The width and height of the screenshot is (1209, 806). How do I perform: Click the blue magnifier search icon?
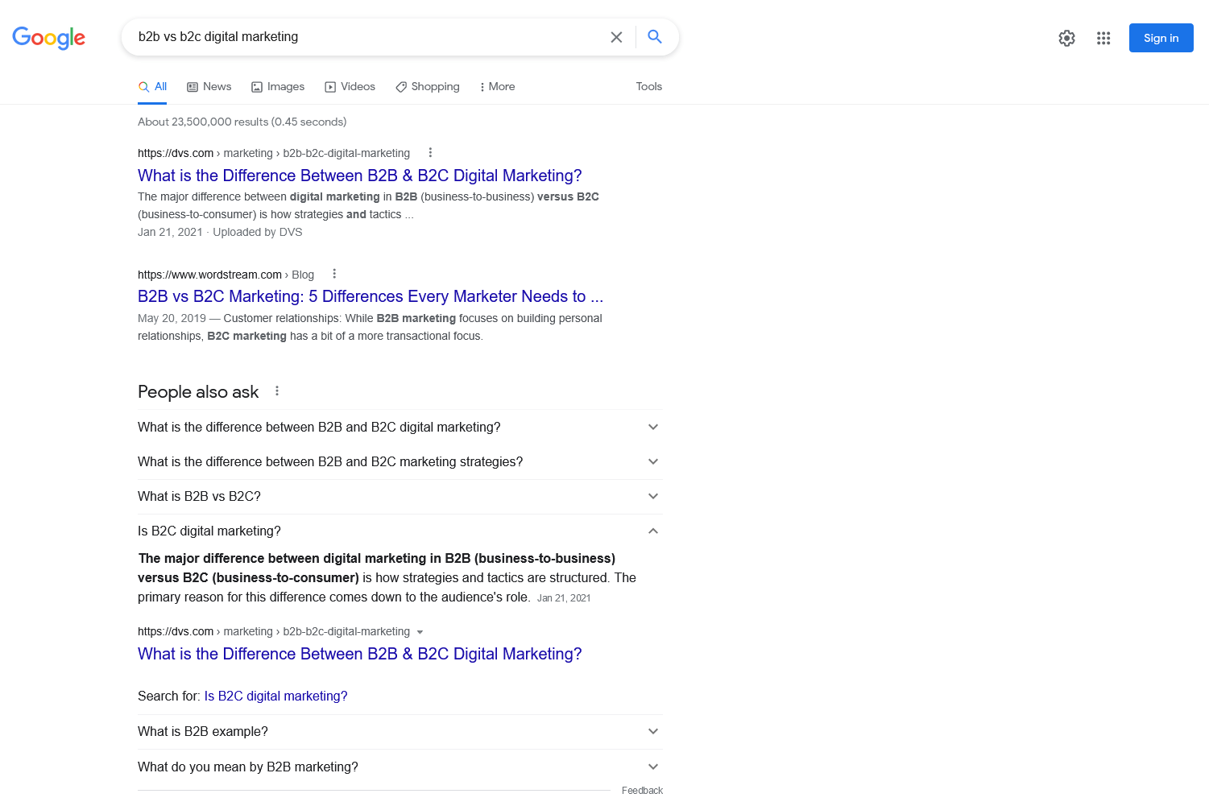[x=655, y=37]
